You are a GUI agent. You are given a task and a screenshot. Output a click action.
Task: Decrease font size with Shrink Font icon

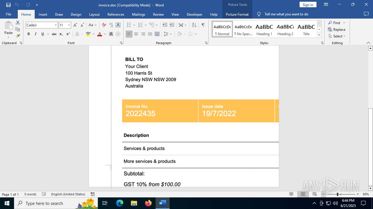click(x=82, y=25)
